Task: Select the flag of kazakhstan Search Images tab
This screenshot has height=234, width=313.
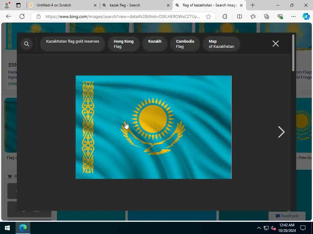Action: point(209,5)
